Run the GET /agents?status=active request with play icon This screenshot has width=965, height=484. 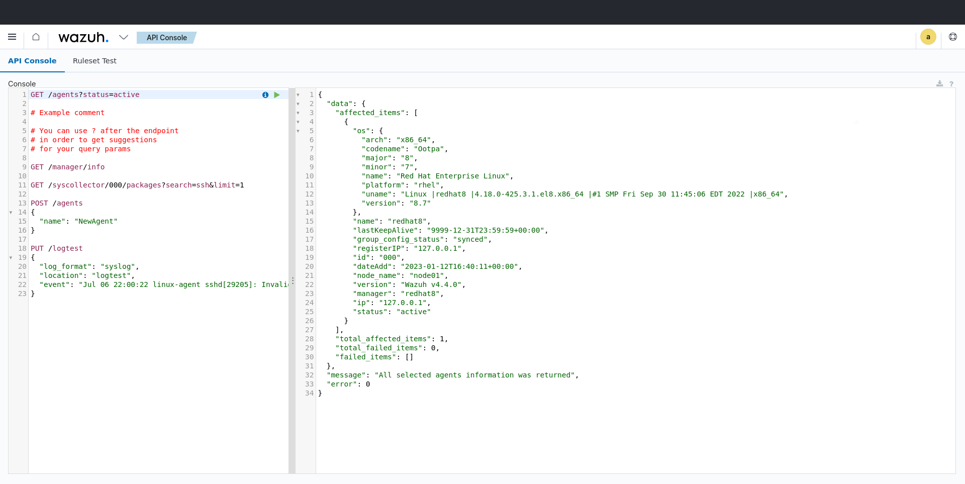click(x=277, y=95)
